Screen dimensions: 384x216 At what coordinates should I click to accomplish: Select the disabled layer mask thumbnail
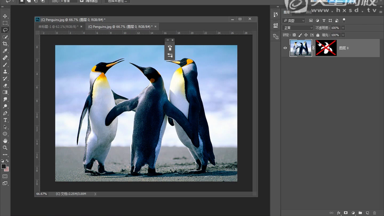pos(326,48)
